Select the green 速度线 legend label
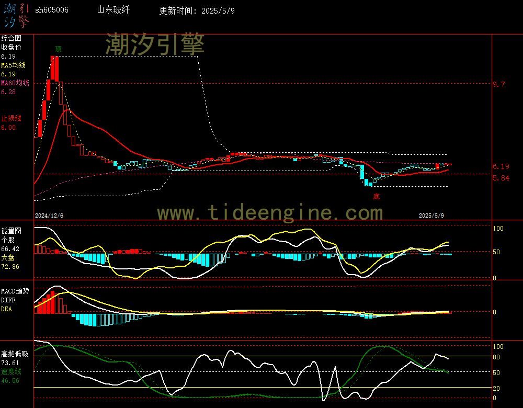The height and width of the screenshot is (408, 523). [12, 371]
